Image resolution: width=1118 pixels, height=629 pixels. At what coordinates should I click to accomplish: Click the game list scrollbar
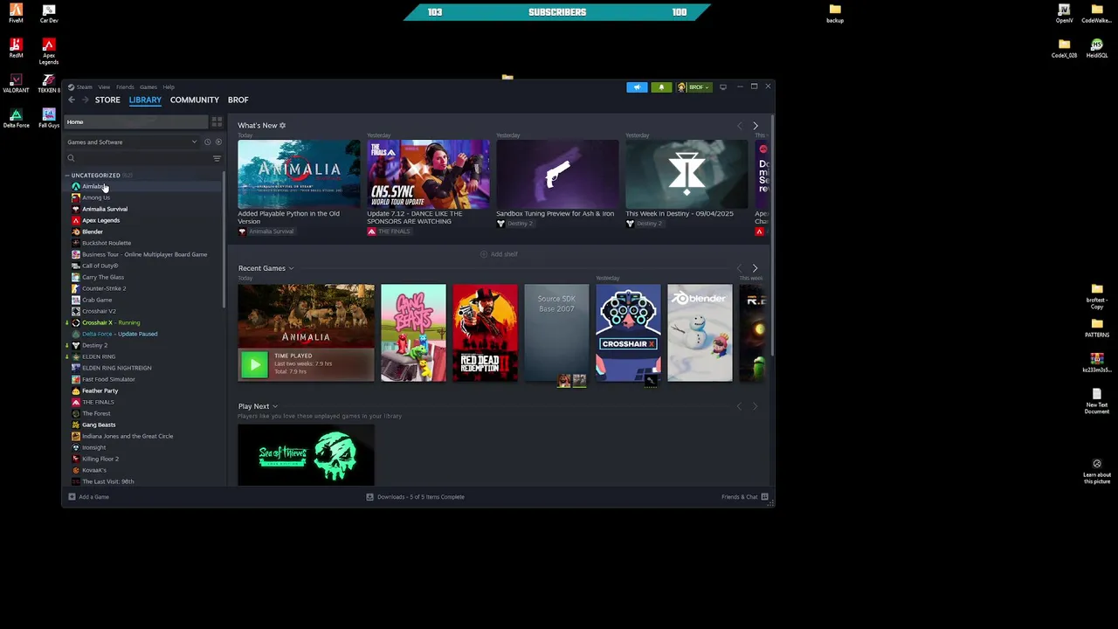(224, 240)
